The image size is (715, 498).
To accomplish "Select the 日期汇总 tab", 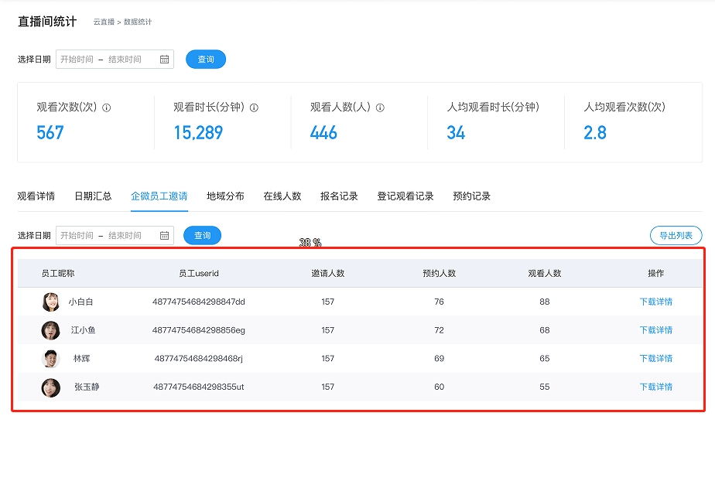I will (x=93, y=196).
